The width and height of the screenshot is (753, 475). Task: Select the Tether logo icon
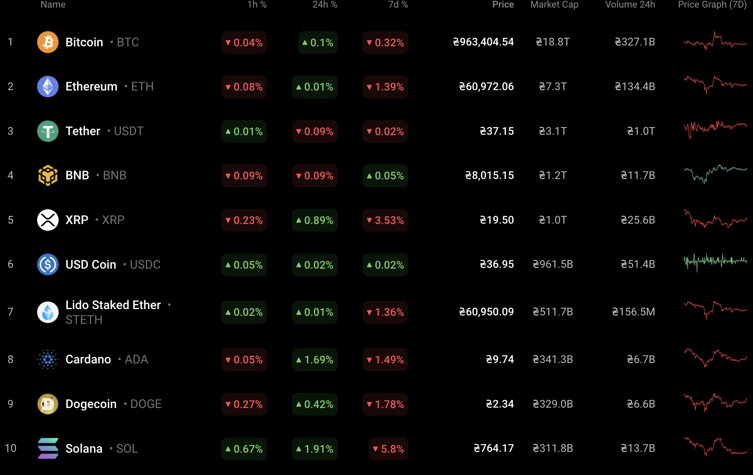[48, 131]
